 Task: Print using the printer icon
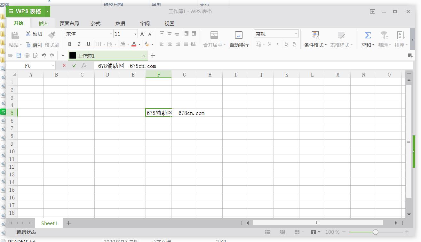click(x=27, y=55)
